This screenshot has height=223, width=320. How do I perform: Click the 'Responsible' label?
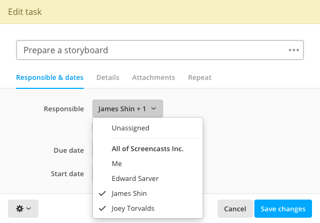click(x=64, y=109)
